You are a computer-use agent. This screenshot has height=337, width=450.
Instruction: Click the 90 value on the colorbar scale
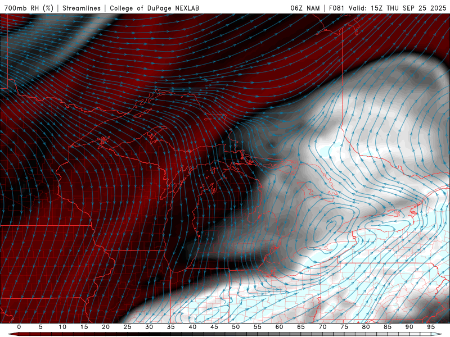click(x=409, y=327)
